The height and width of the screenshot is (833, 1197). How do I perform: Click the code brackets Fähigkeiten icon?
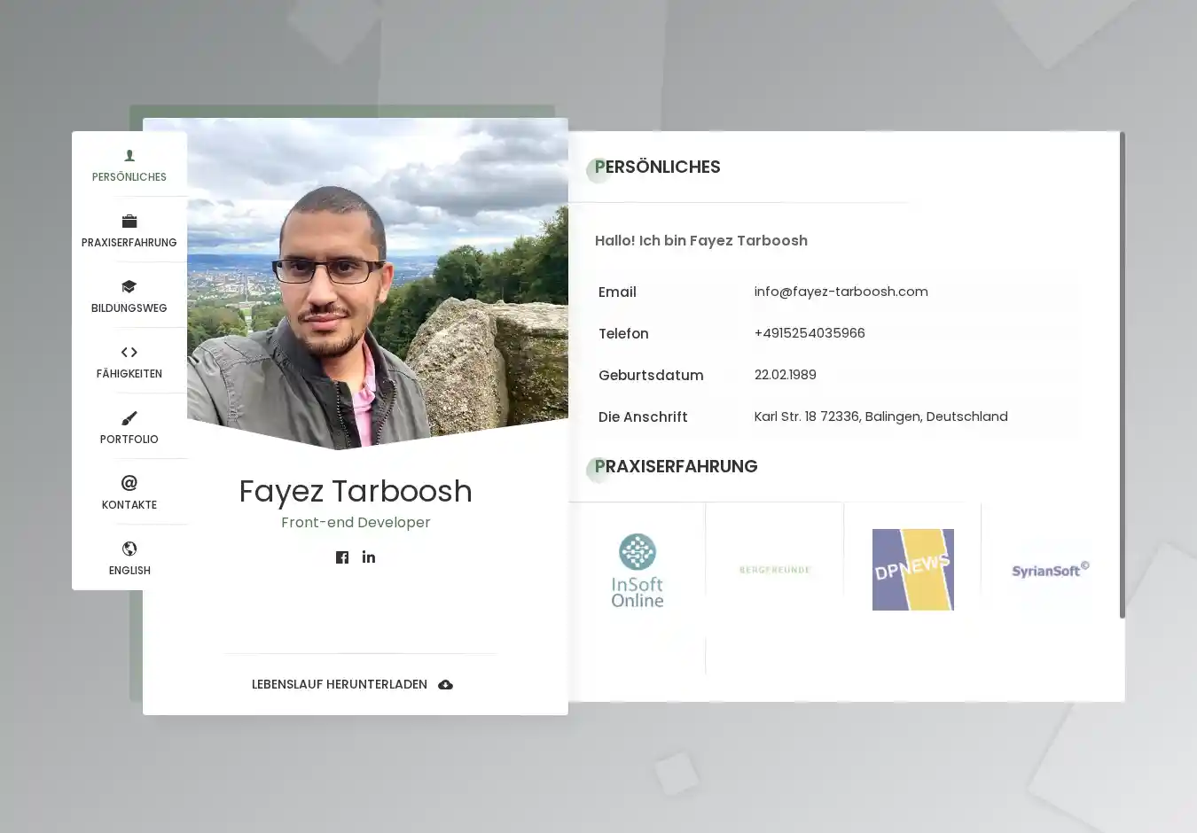coord(129,353)
